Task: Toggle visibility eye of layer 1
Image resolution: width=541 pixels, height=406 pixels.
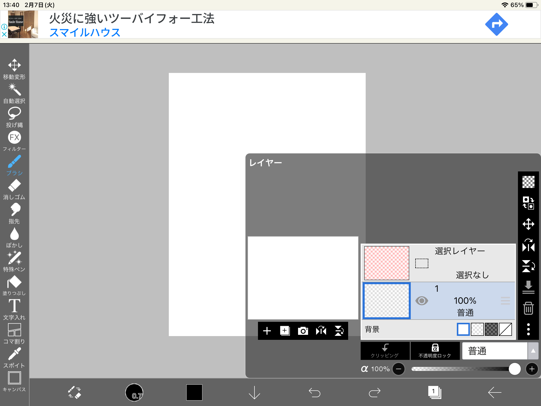Action: coord(422,300)
